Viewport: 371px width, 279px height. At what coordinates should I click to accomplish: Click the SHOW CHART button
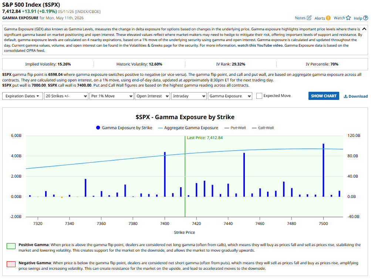[323, 96]
